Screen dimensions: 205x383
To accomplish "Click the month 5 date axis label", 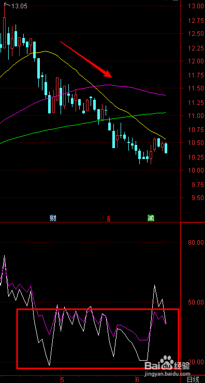I will tap(63, 379).
